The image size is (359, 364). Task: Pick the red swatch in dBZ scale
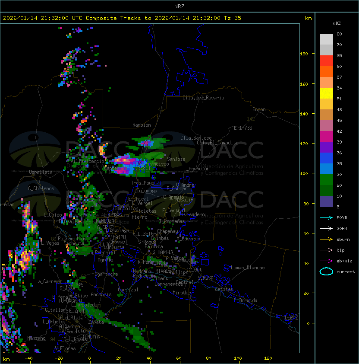tap(326, 61)
